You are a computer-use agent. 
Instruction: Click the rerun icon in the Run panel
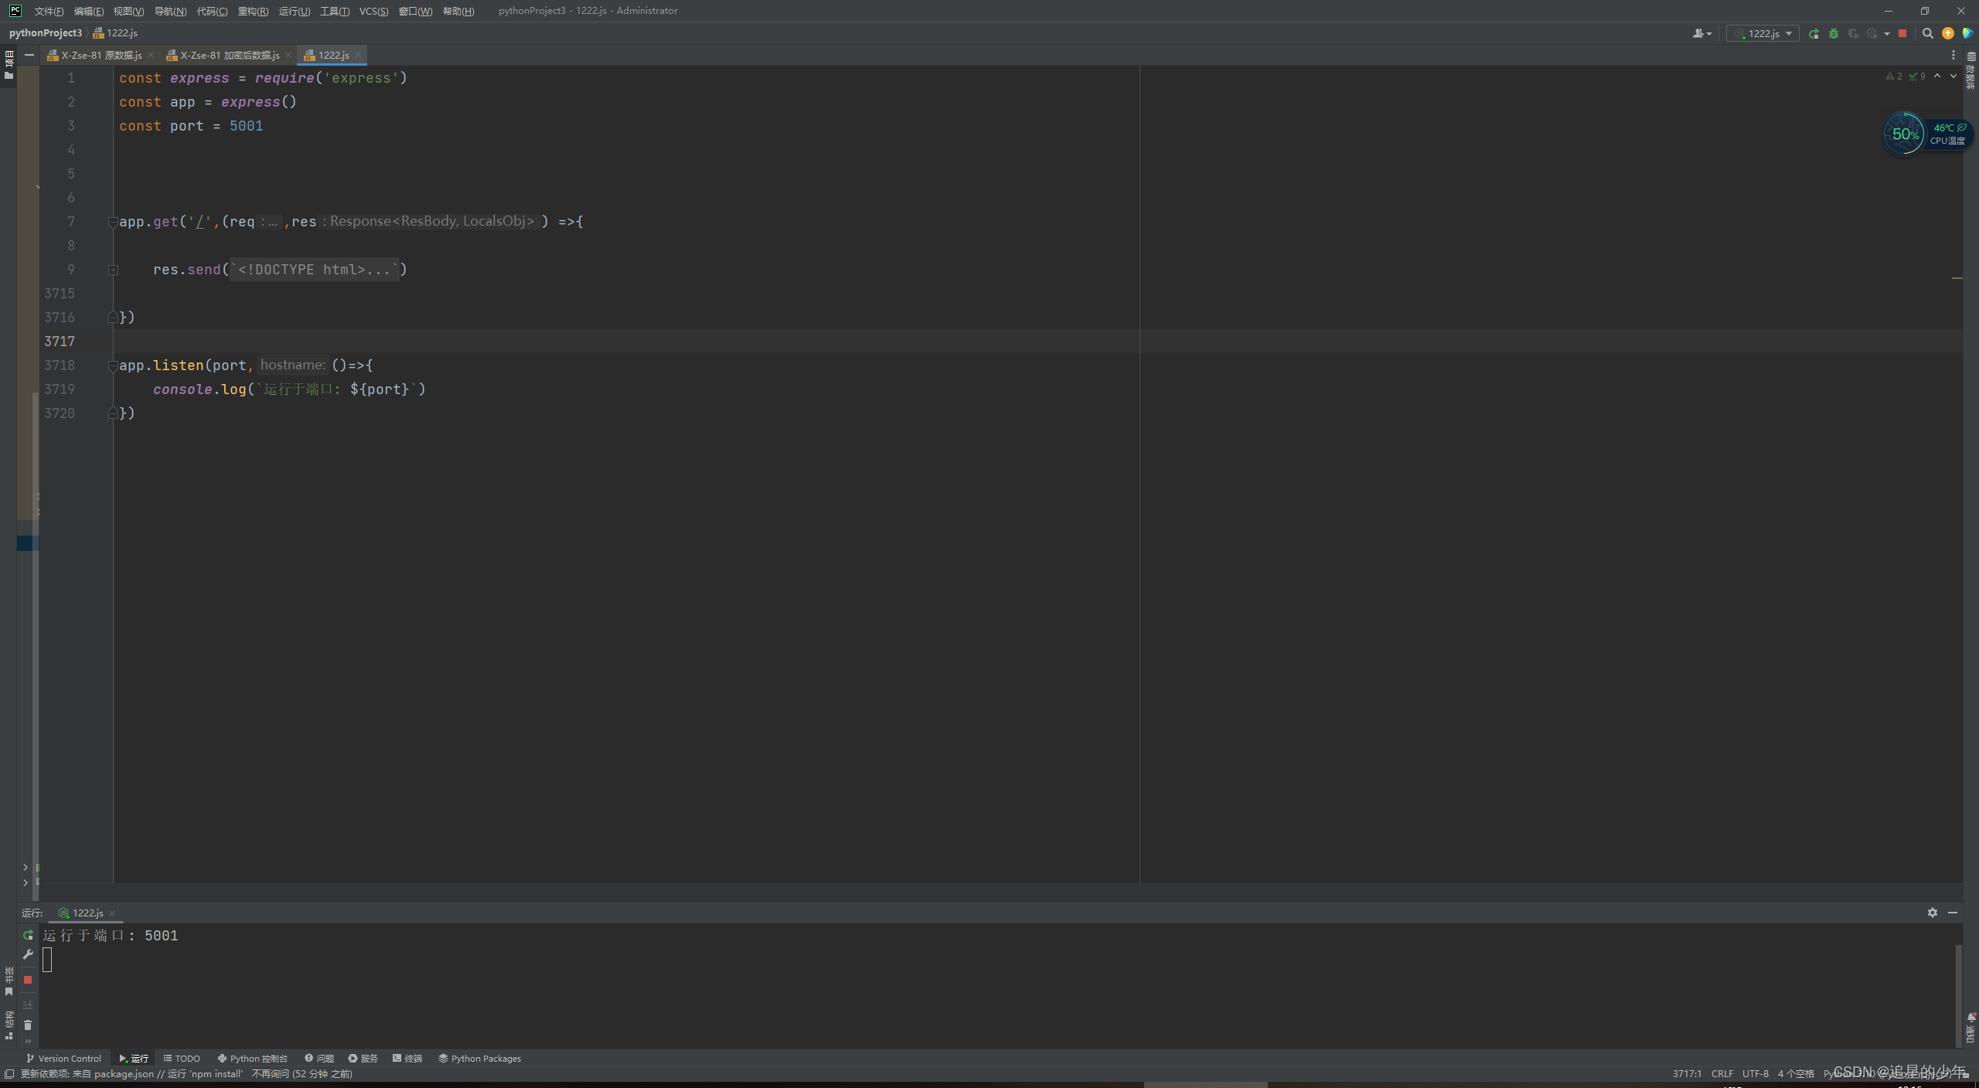point(28,935)
